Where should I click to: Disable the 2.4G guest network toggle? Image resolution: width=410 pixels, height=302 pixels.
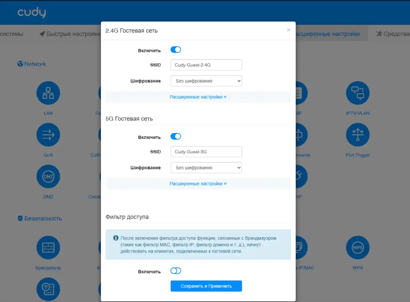click(176, 50)
